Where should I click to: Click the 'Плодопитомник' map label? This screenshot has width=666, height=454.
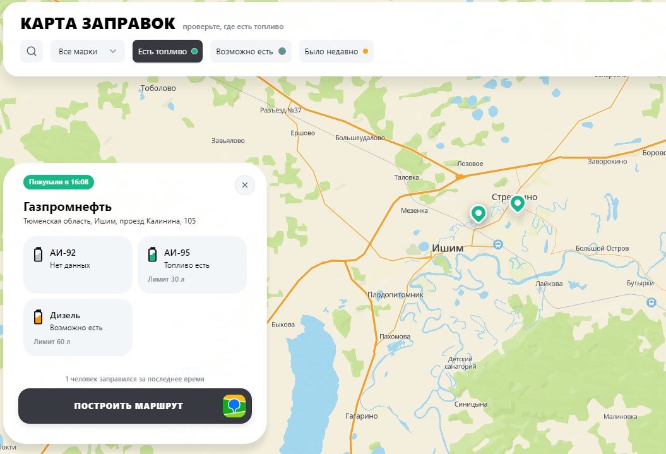point(395,294)
